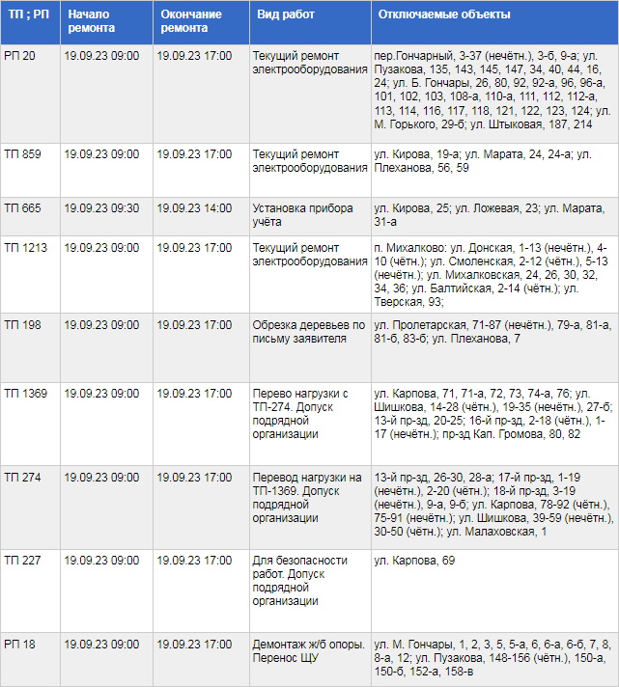Click the ТП 227 row label
The image size is (619, 687).
(22, 561)
